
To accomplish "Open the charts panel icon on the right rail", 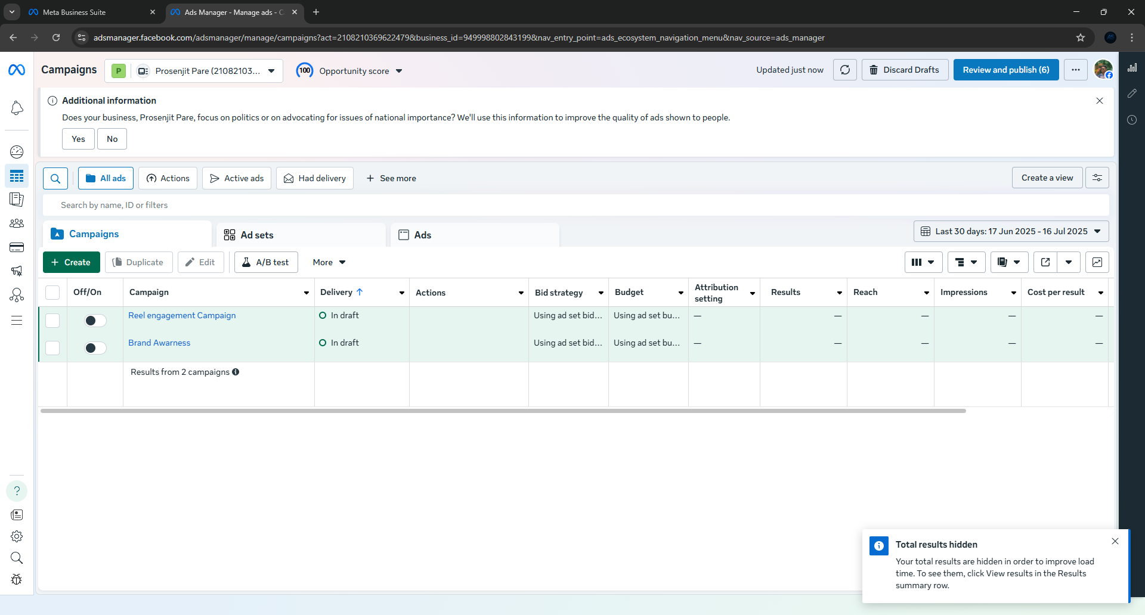I will [1132, 68].
